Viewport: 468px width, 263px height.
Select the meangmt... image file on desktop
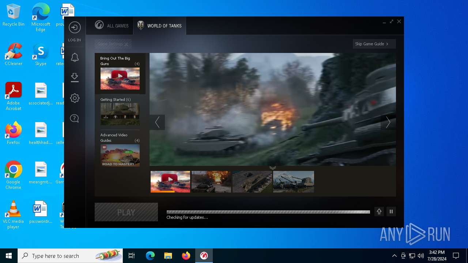click(41, 173)
